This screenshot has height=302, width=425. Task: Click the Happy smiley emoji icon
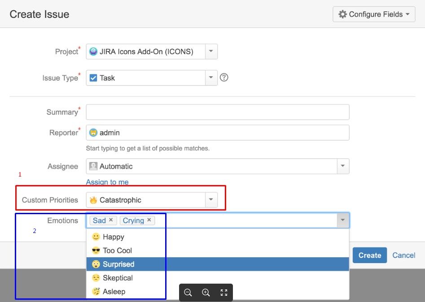(96, 237)
